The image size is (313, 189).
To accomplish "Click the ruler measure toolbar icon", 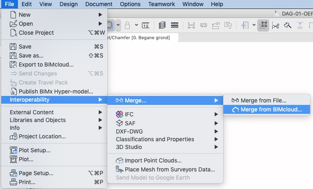I will click(x=146, y=25).
